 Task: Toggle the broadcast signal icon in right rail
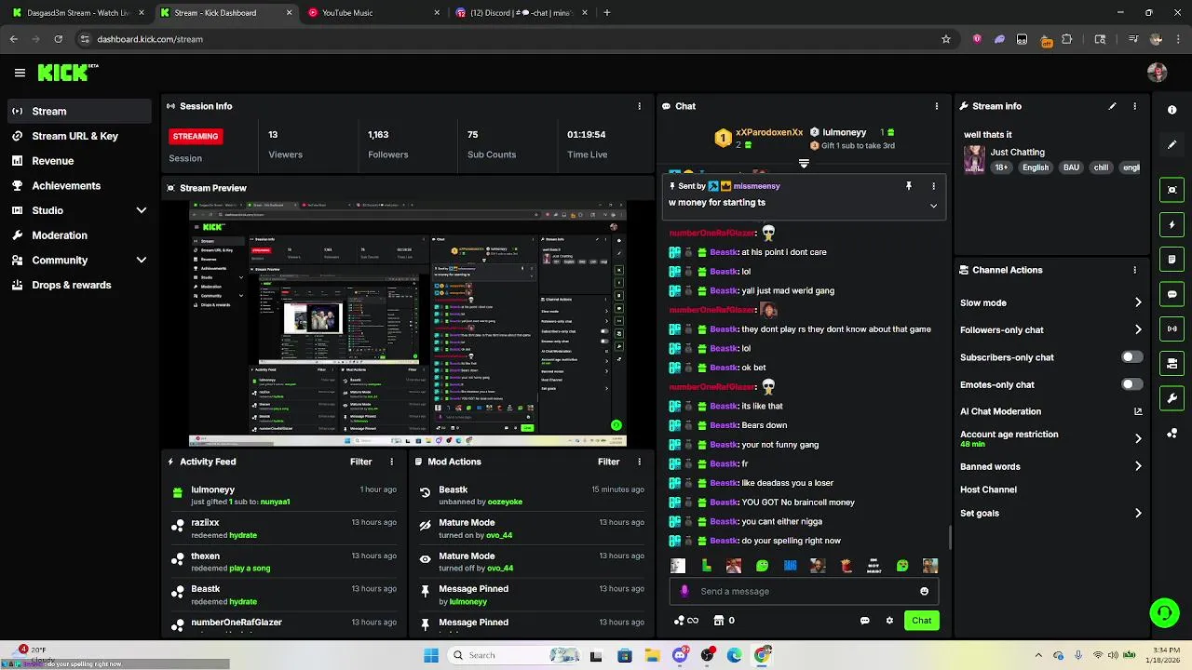pyautogui.click(x=1172, y=328)
